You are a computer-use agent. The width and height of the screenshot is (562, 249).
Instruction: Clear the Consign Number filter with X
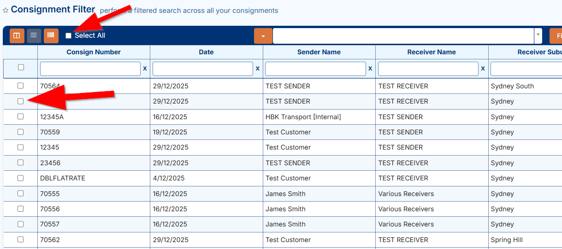tap(145, 68)
